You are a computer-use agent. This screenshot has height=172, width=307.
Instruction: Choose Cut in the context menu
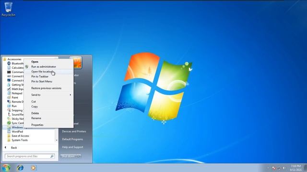click(48, 102)
